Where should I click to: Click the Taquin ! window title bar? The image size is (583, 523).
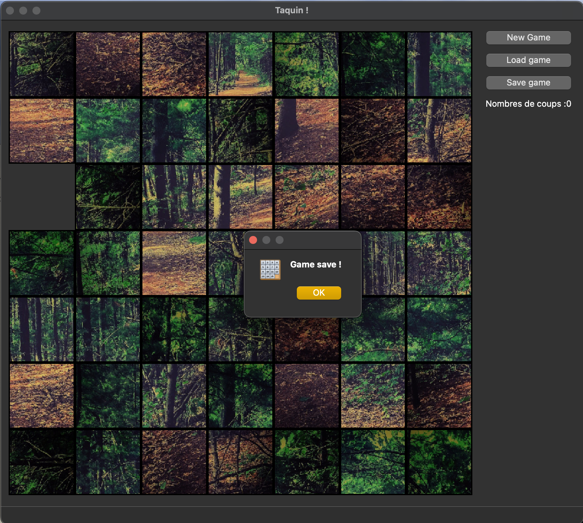point(291,10)
